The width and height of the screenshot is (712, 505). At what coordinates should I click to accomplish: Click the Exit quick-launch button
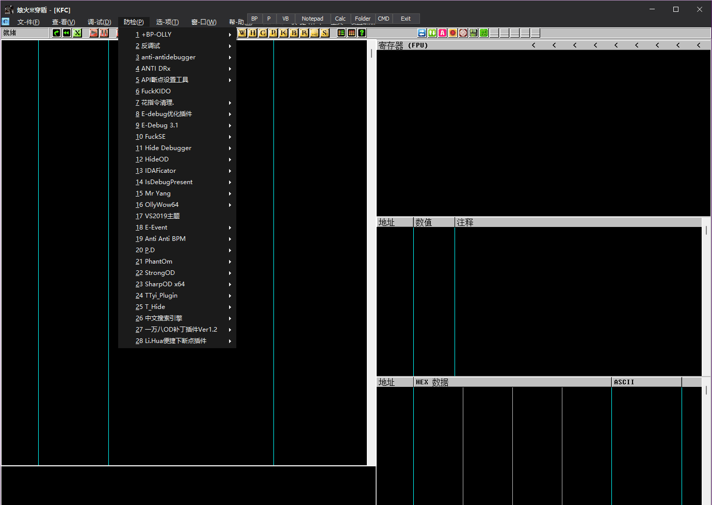tap(406, 19)
